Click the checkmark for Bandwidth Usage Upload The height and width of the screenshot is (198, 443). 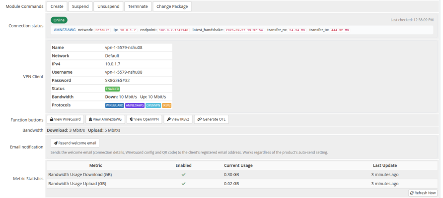(183, 184)
